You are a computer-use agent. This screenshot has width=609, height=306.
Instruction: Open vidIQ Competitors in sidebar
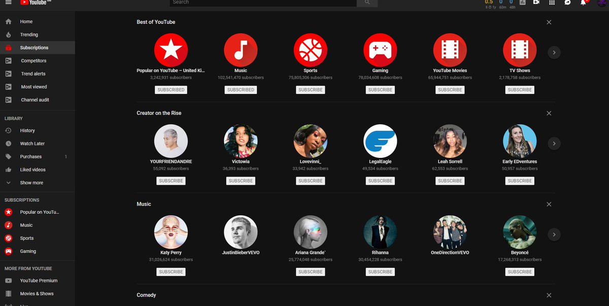click(x=38, y=61)
